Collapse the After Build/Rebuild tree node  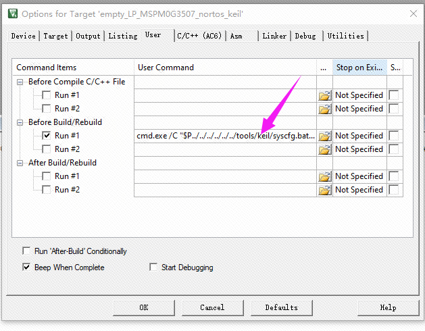[21, 163]
